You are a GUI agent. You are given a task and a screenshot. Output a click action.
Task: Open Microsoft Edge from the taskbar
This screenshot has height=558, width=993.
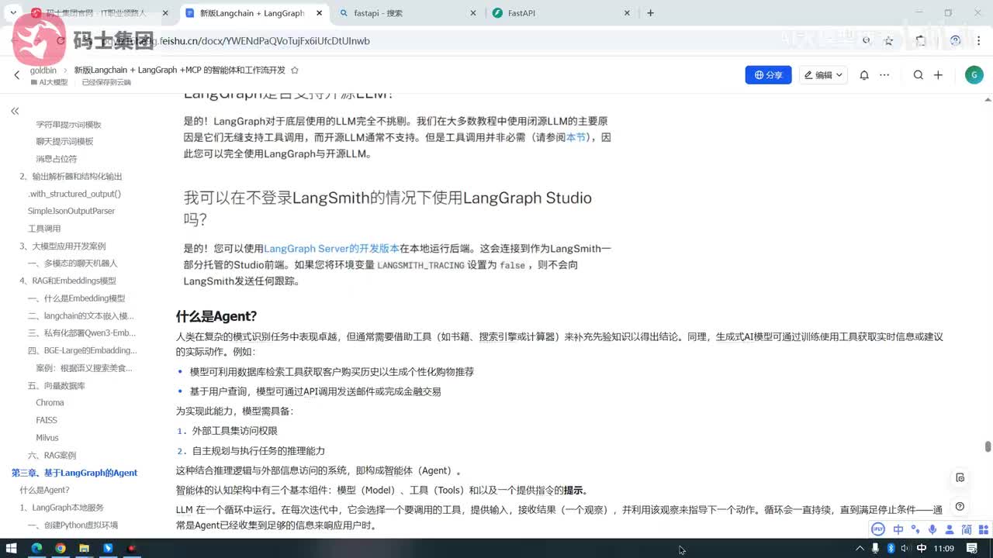36,549
